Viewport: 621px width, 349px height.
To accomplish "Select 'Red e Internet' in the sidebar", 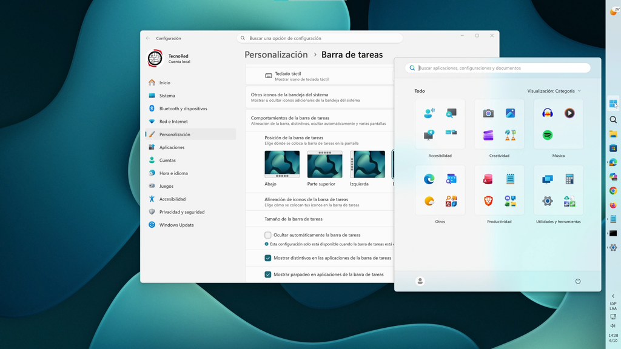I will point(191,121).
